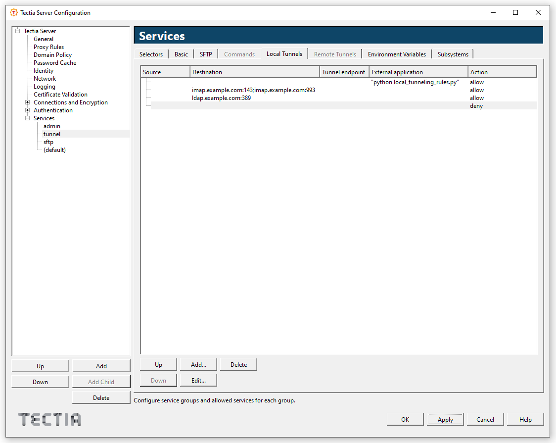
Task: Open the Local Tunnels tab
Action: [284, 53]
